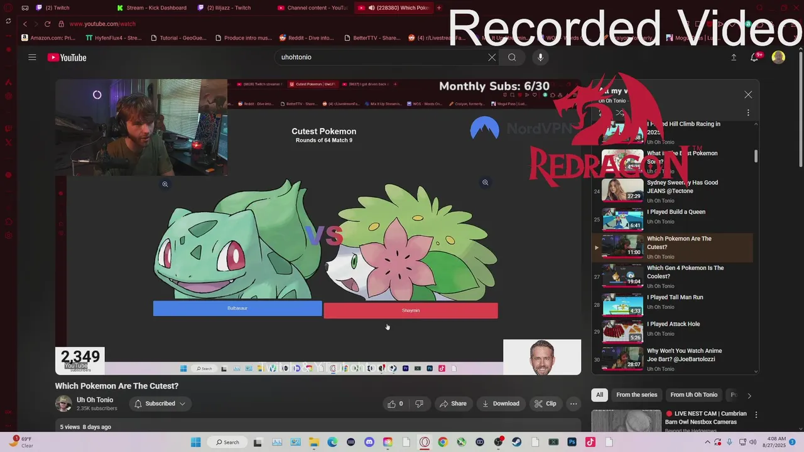This screenshot has width=804, height=452.
Task: Open the Windows Start menu
Action: [x=195, y=442]
